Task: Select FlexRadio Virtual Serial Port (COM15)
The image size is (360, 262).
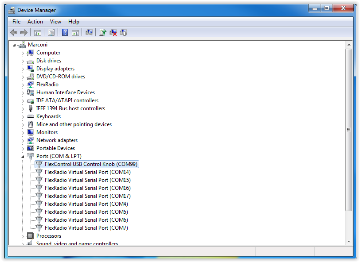Action: pyautogui.click(x=88, y=180)
